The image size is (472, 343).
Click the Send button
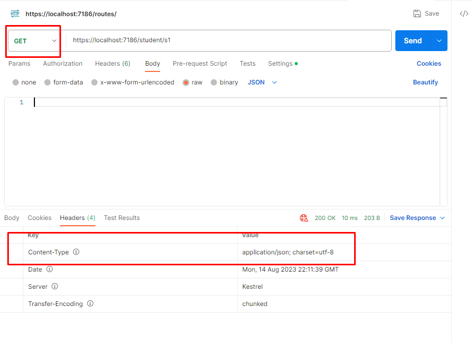(413, 41)
